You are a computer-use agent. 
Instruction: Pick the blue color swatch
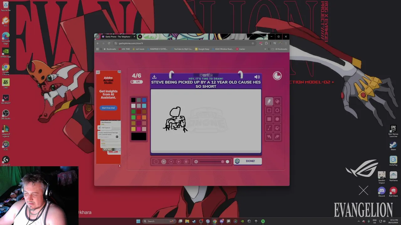[144, 100]
